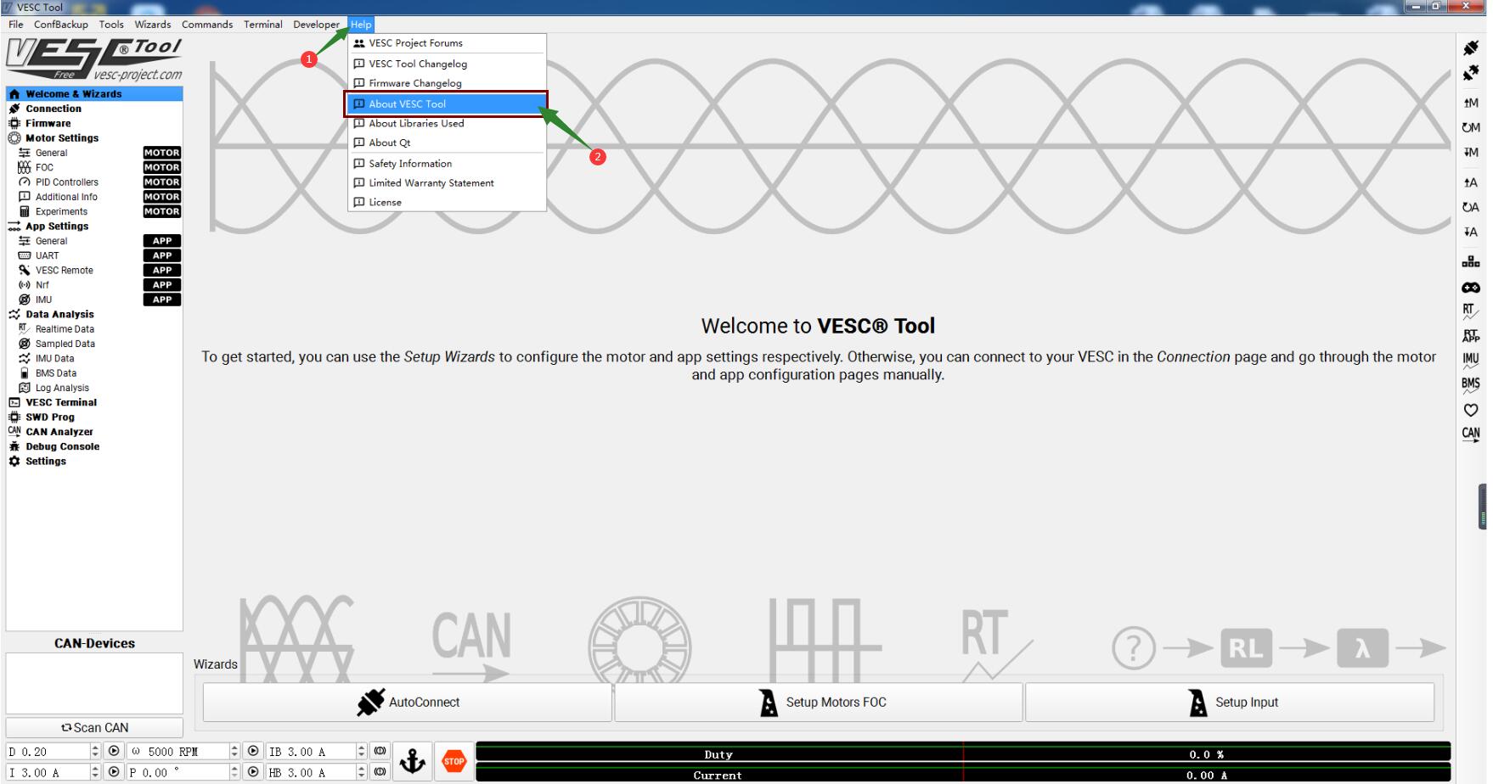Click the disconnect plug icon in right toolbar
Image resolution: width=1493 pixels, height=784 pixels.
point(1470,74)
